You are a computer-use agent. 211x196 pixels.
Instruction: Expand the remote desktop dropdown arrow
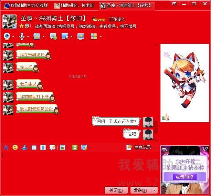(72, 37)
